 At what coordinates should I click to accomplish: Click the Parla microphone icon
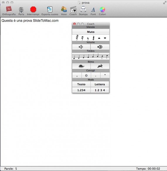pyautogui.click(x=21, y=11)
